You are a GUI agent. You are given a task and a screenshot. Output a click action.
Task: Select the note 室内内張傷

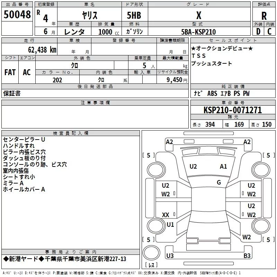click(x=16, y=171)
